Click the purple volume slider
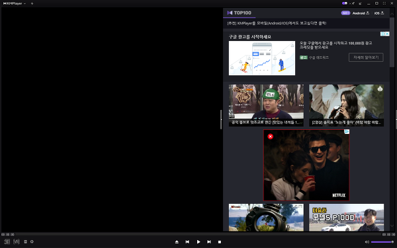The height and width of the screenshot is (248, 397). tap(382, 242)
